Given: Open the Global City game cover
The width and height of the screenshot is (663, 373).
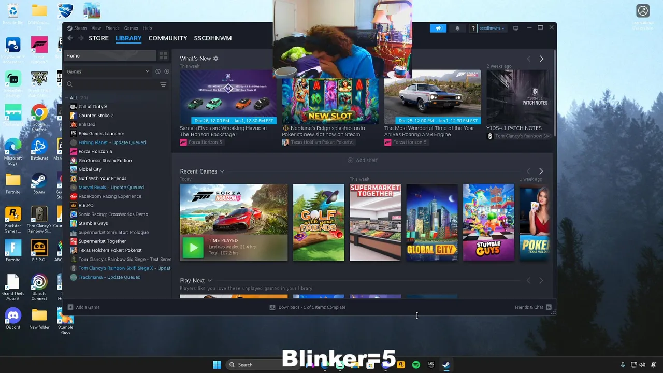Looking at the screenshot, I should [x=432, y=222].
